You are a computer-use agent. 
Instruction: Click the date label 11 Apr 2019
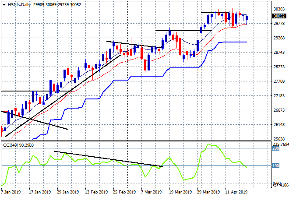click(x=236, y=192)
